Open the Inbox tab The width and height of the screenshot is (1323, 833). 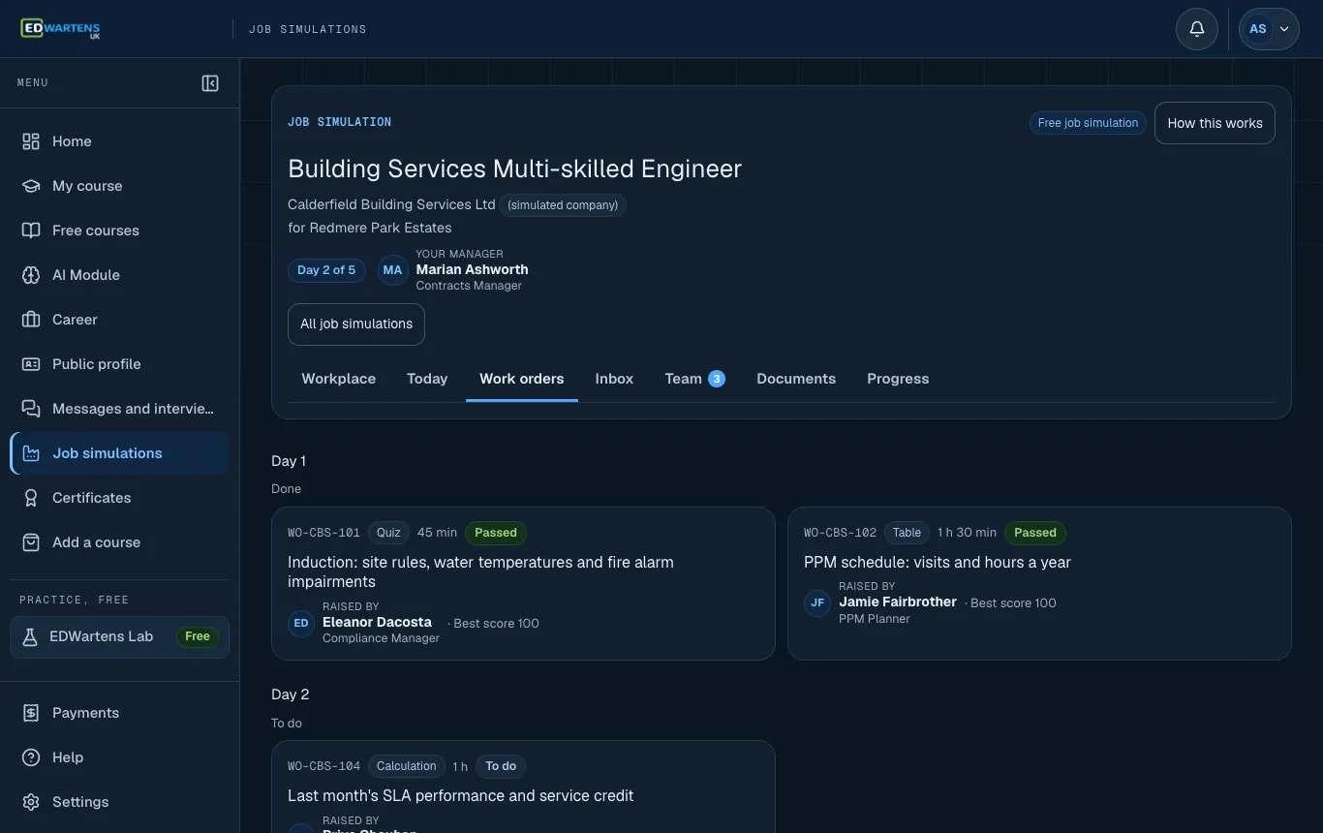click(x=614, y=379)
